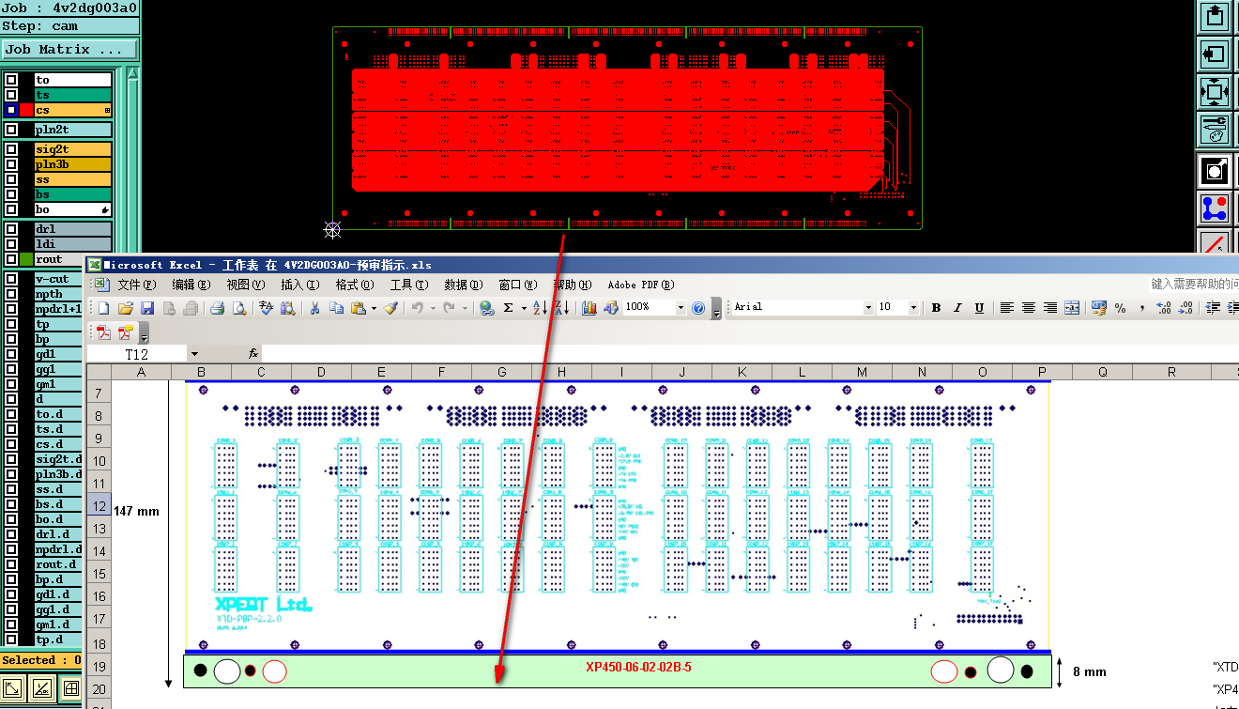Open the 格式(O) menu in Excel
This screenshot has height=709, width=1239.
[x=355, y=285]
